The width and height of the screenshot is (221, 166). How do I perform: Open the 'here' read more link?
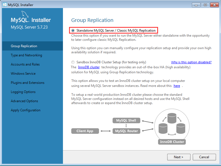[177, 86]
